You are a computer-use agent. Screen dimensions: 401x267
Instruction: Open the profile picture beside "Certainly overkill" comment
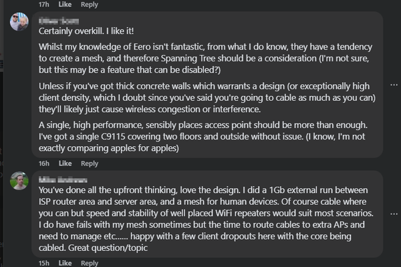pos(19,21)
